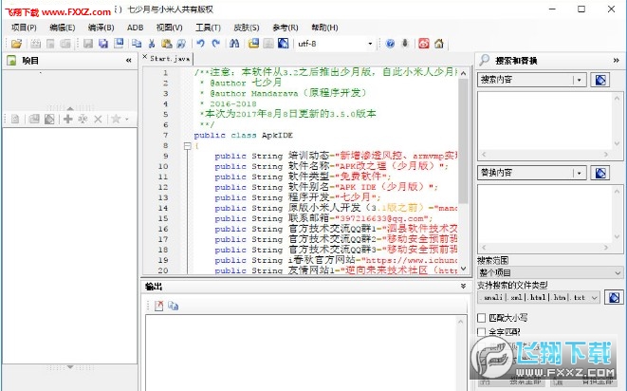Click the redo arrow in toolbar
Viewport: 627px width, 391px height.
pyautogui.click(x=216, y=44)
